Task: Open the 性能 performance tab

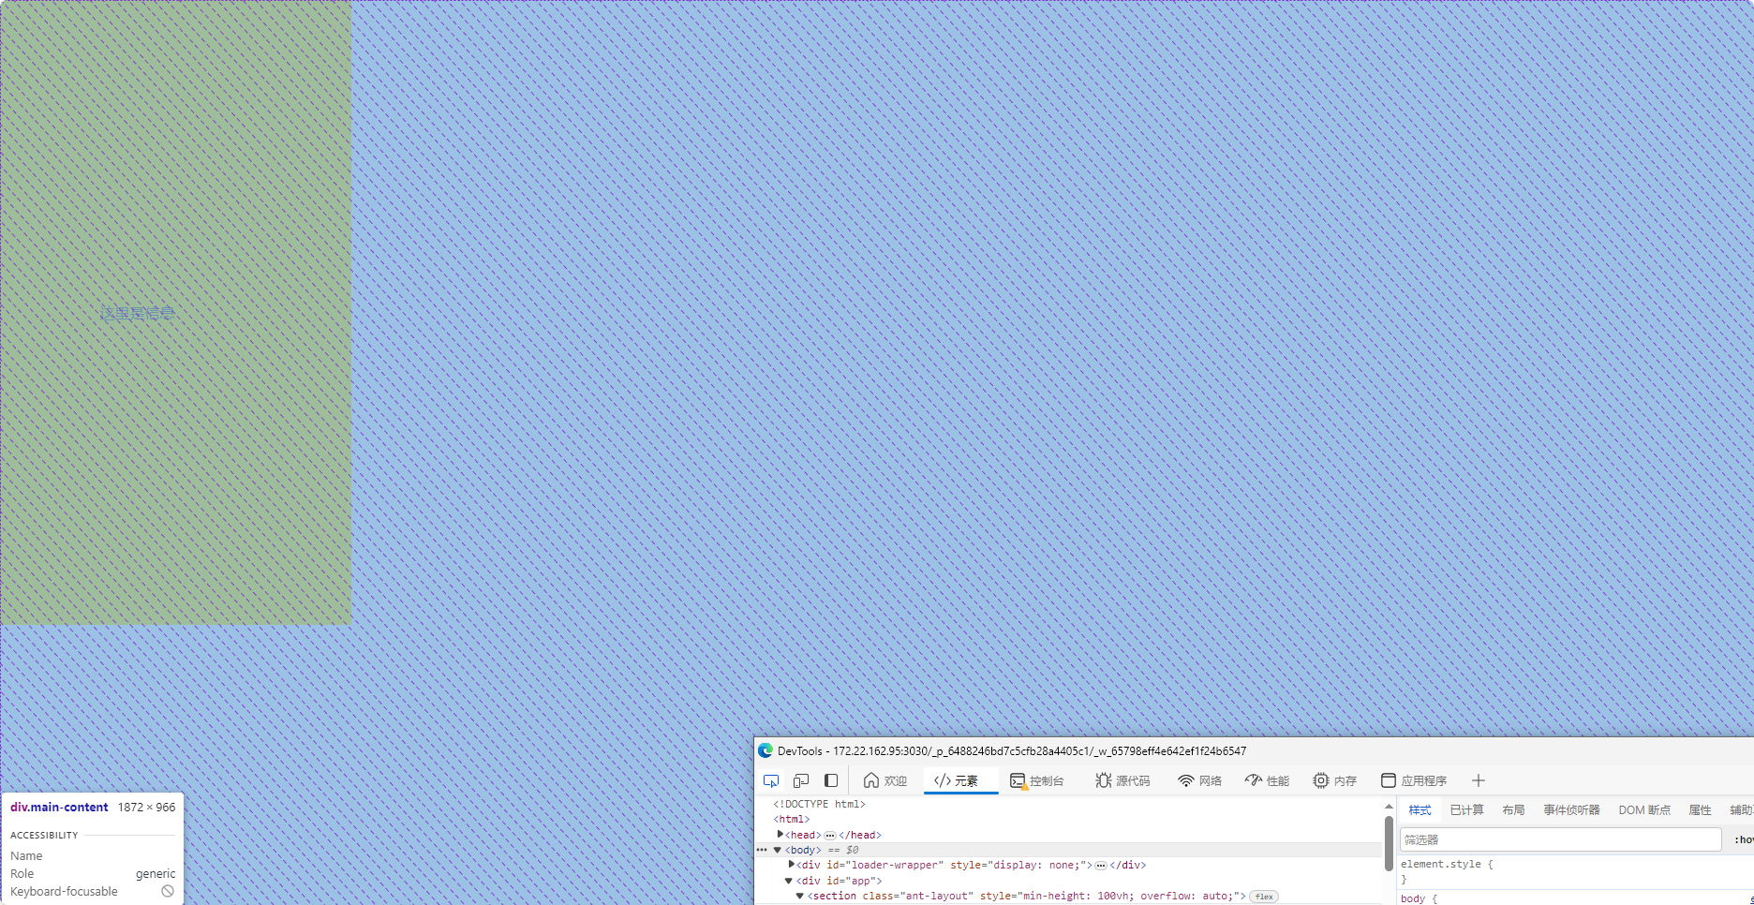Action: click(x=1268, y=780)
